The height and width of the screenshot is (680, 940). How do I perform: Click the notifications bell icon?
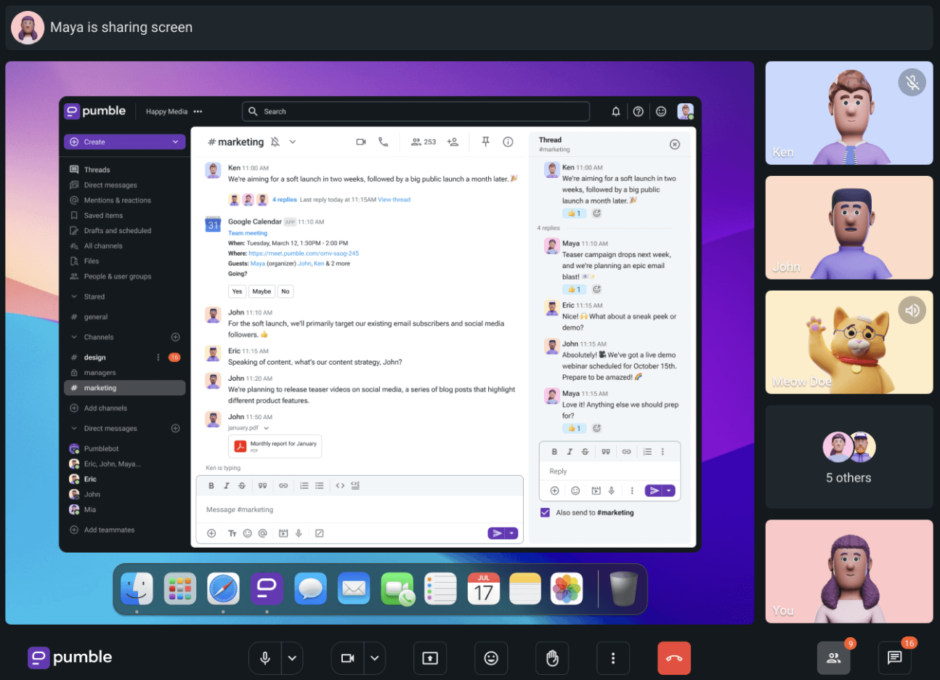click(x=615, y=112)
